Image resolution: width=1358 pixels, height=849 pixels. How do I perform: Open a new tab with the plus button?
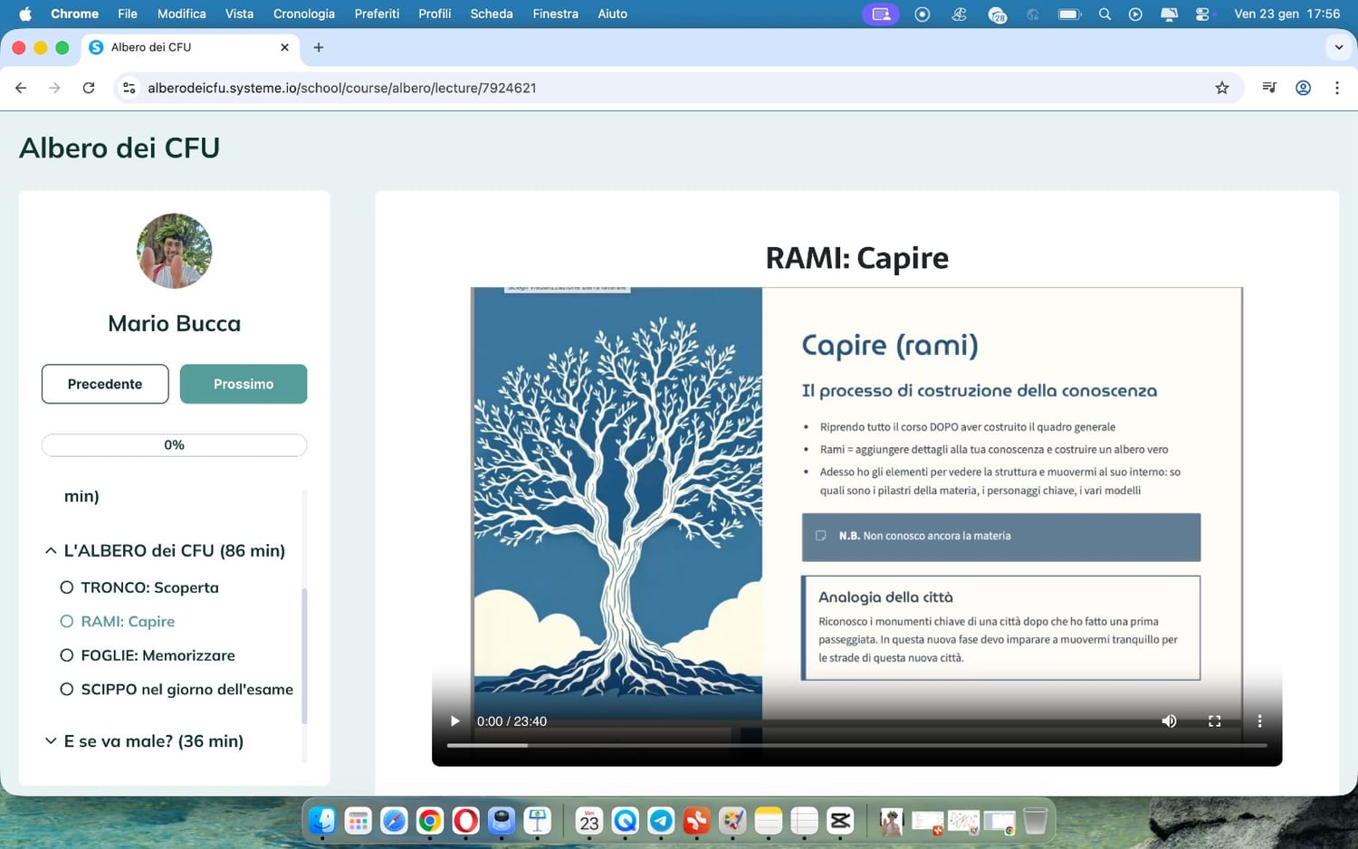click(x=319, y=47)
